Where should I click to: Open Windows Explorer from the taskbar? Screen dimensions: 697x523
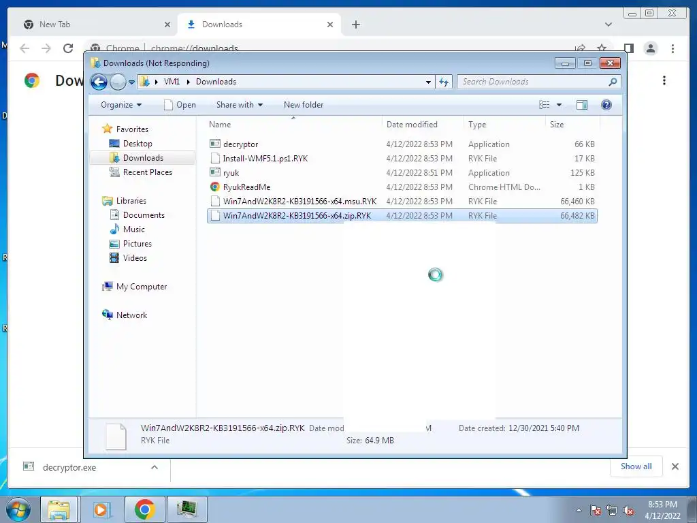coord(59,509)
